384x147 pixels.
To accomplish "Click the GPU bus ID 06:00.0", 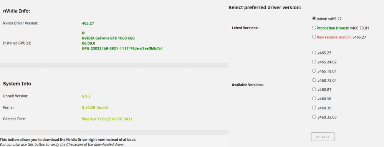I will (88, 43).
